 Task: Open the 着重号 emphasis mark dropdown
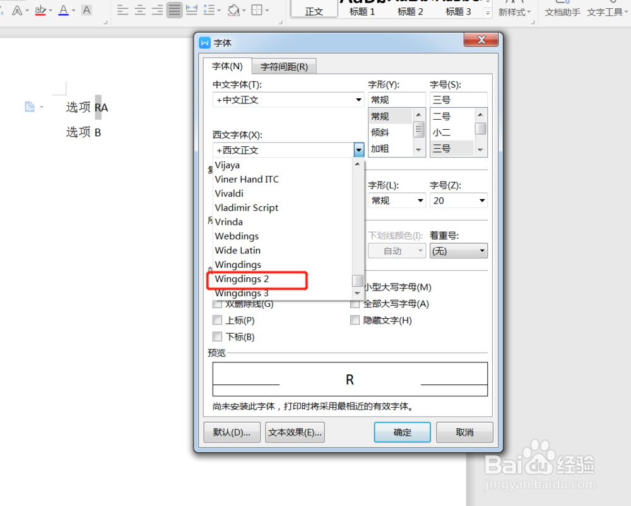point(459,250)
